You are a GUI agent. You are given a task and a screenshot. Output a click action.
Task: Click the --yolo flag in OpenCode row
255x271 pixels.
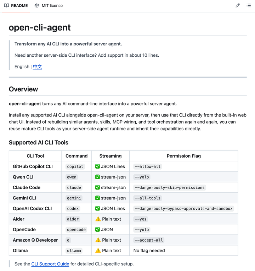pyautogui.click(x=142, y=230)
